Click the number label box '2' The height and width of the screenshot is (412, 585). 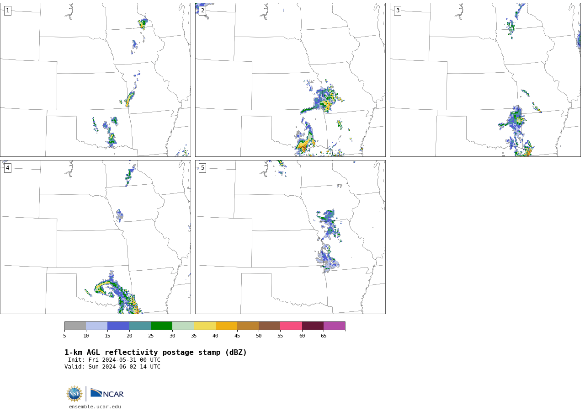tap(202, 11)
